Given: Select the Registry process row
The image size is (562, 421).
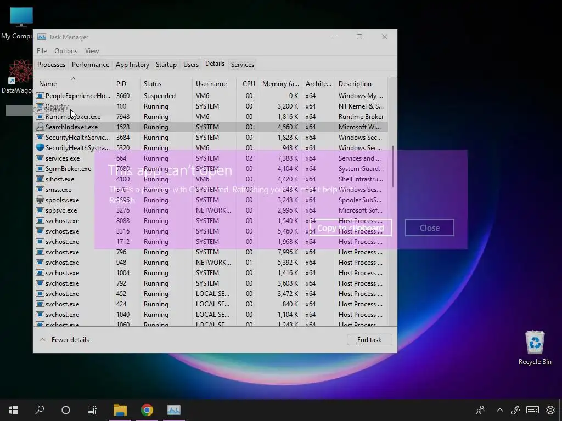Looking at the screenshot, I should 211,106.
